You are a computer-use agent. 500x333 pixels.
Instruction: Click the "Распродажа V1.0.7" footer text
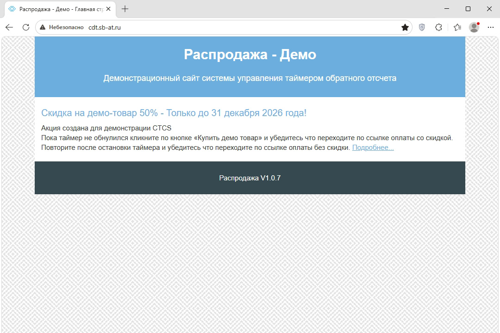coord(250,178)
